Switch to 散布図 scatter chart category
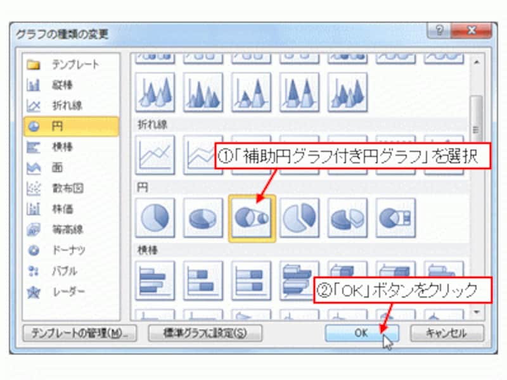This screenshot has width=507, height=380. [71, 188]
